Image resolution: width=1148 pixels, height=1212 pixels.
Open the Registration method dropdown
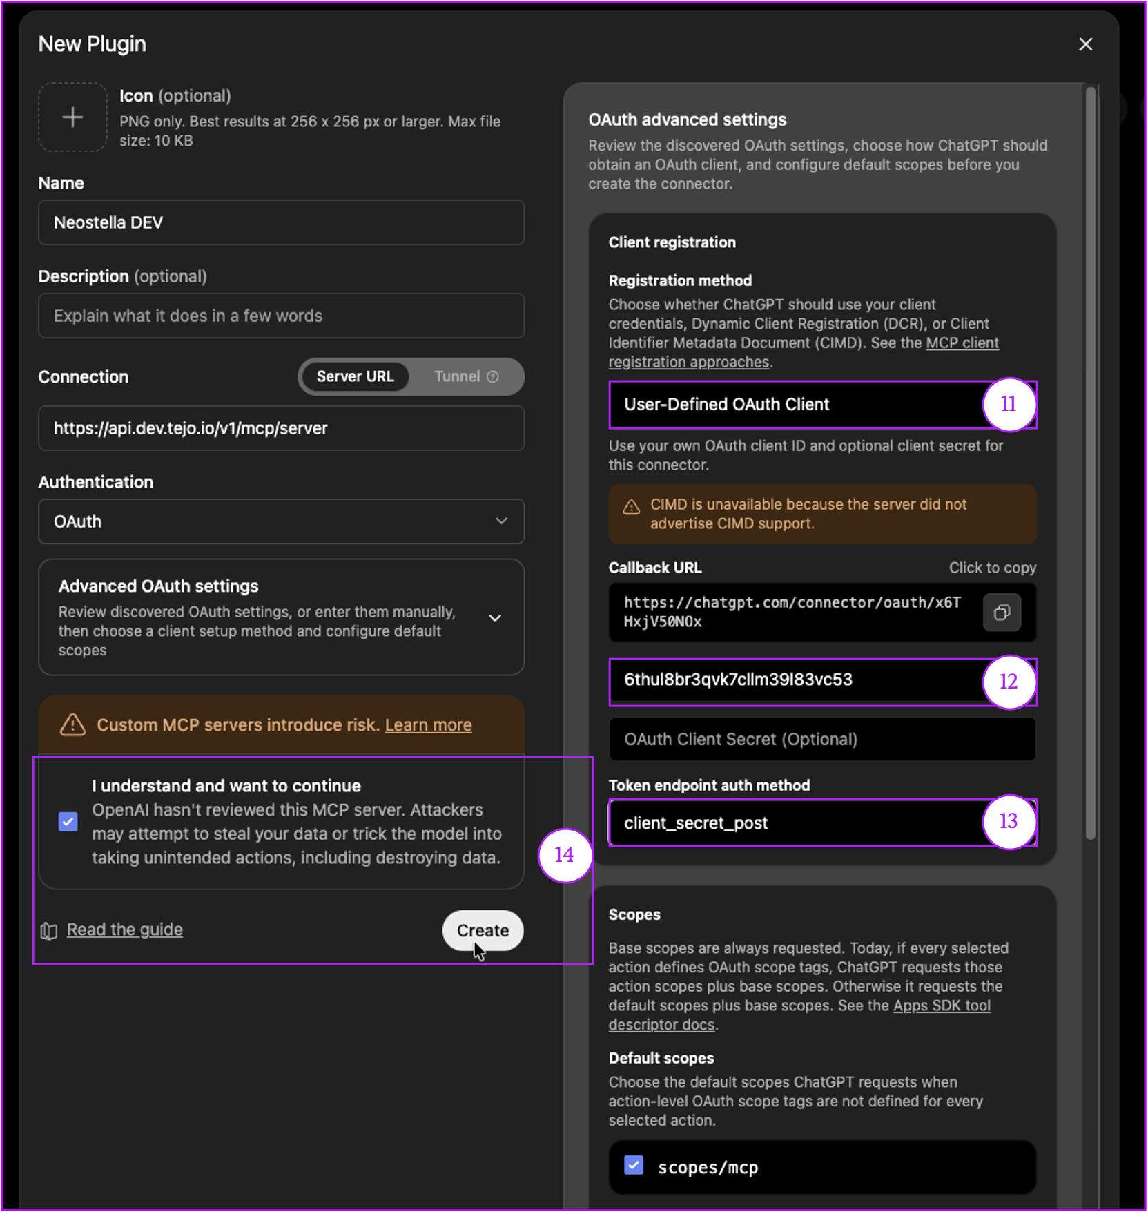(x=822, y=404)
